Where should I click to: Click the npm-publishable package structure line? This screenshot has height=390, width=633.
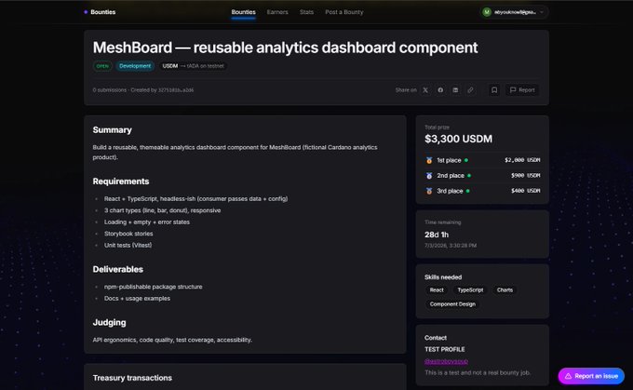(x=153, y=287)
